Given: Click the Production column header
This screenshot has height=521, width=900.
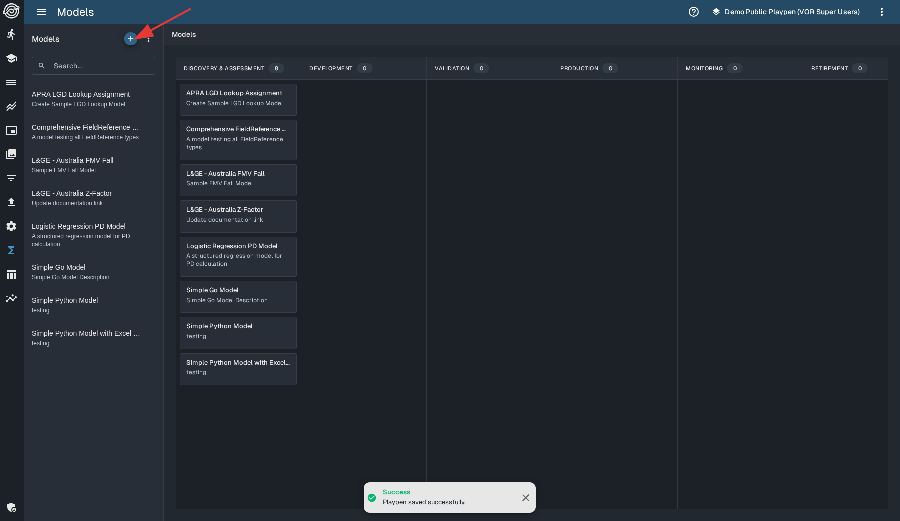Looking at the screenshot, I should (x=579, y=68).
